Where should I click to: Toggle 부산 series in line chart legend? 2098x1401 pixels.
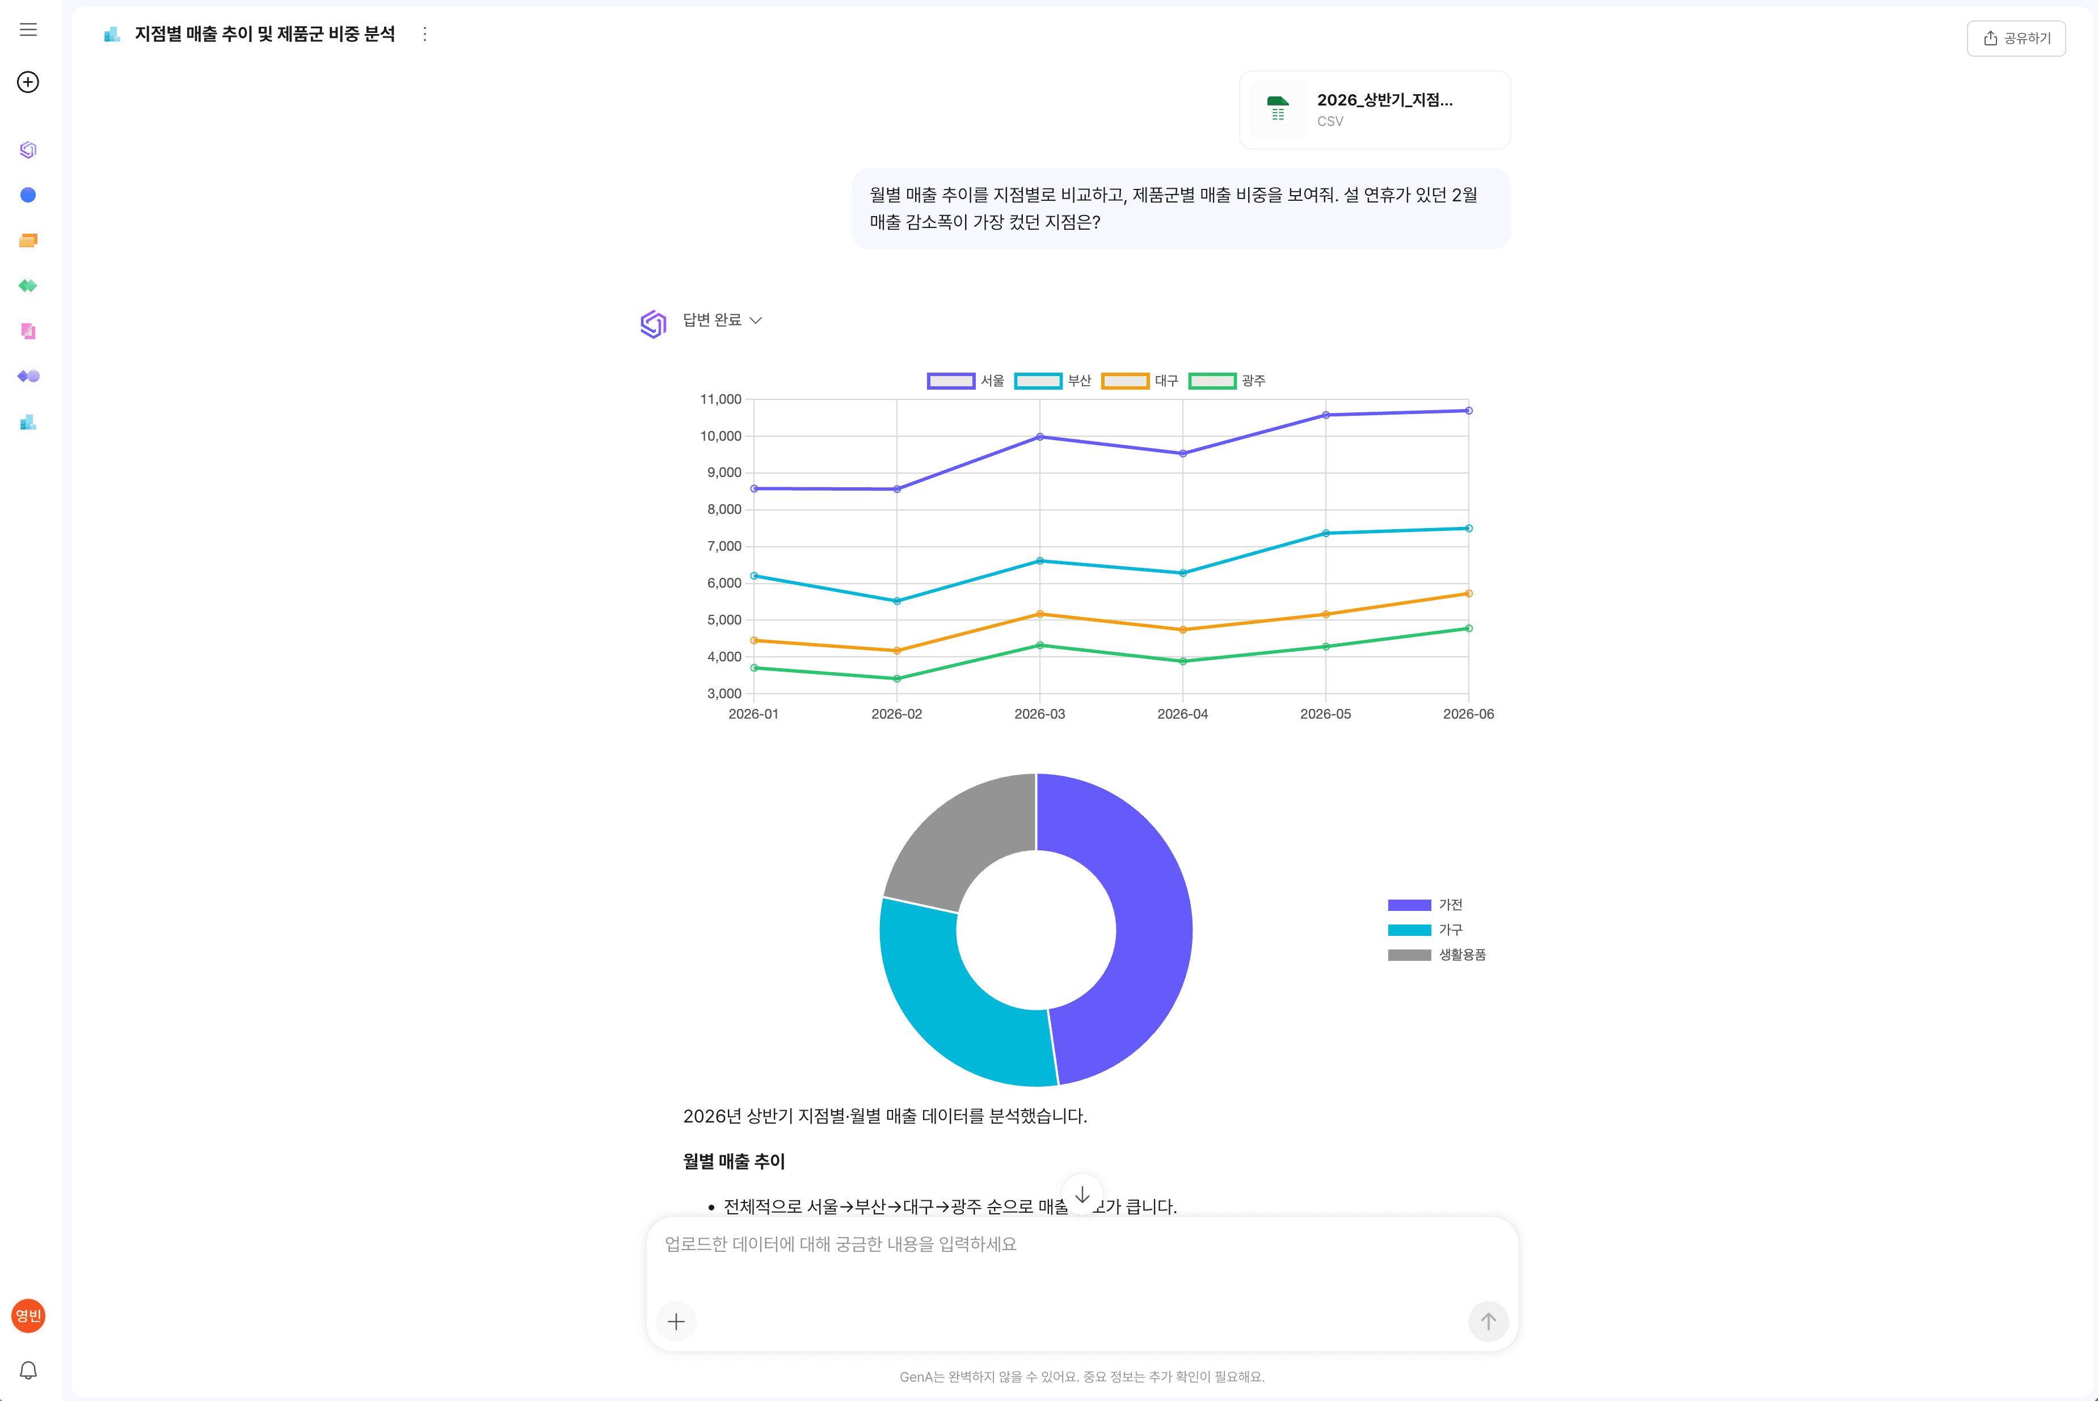(x=1052, y=381)
